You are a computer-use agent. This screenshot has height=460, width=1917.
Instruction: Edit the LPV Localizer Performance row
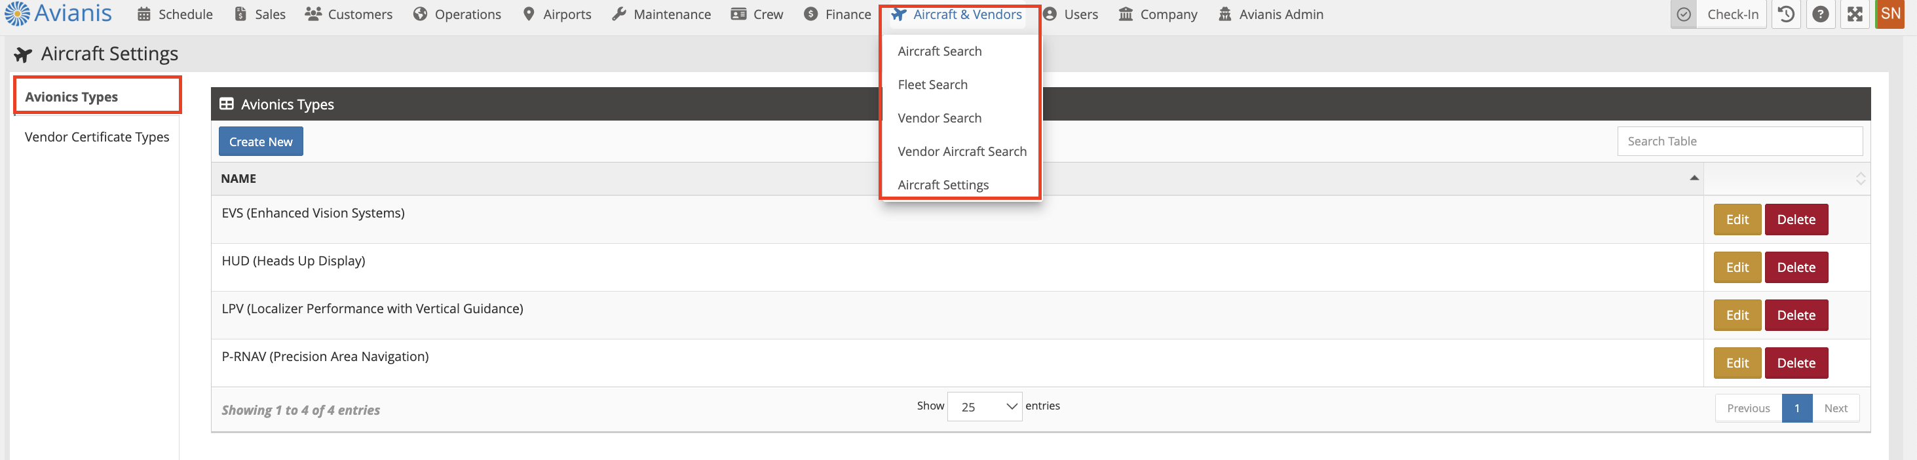point(1737,315)
